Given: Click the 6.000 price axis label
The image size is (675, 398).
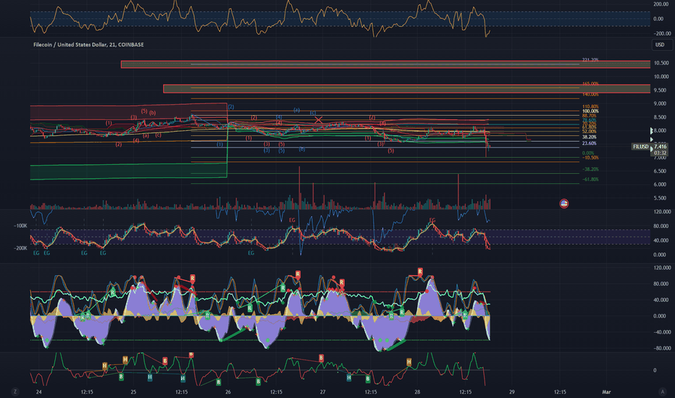Looking at the screenshot, I should pyautogui.click(x=660, y=185).
